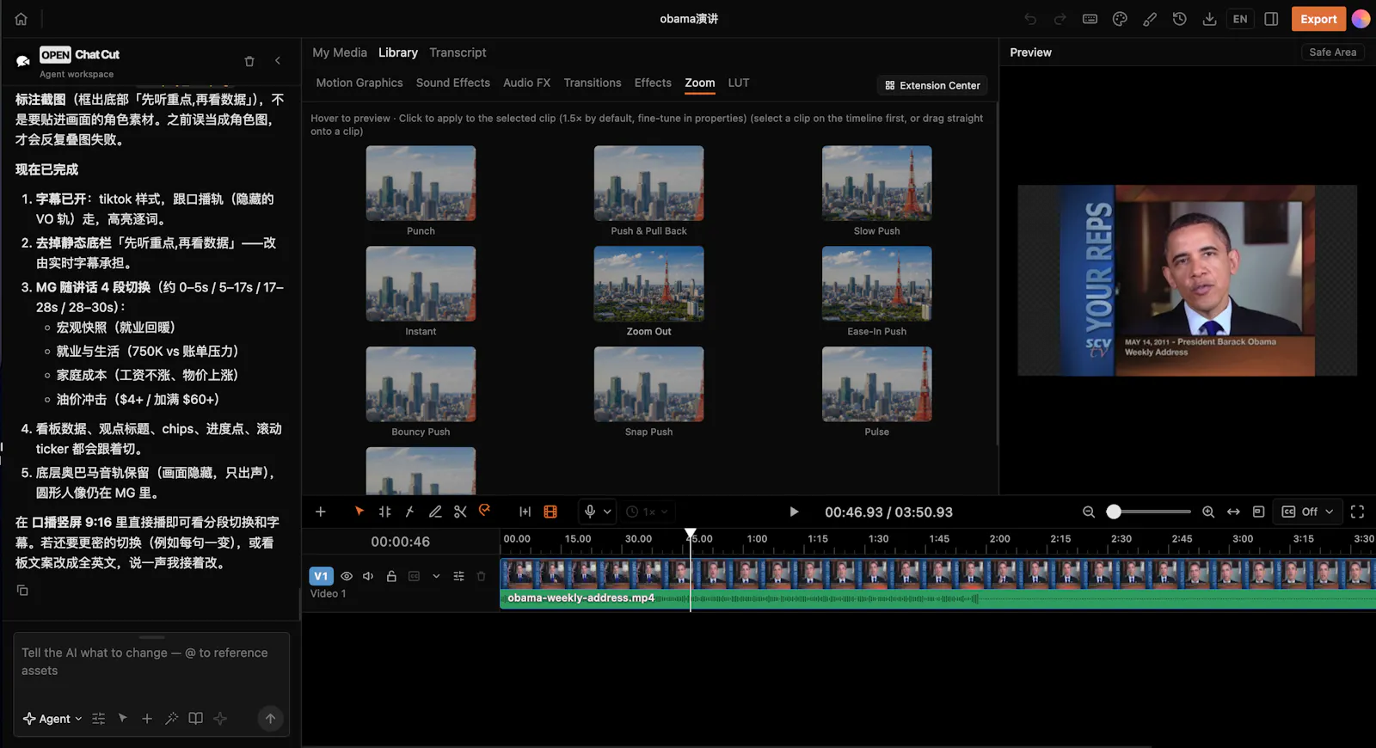Toggle the side panel layout icon
1376x748 pixels.
coord(1271,19)
